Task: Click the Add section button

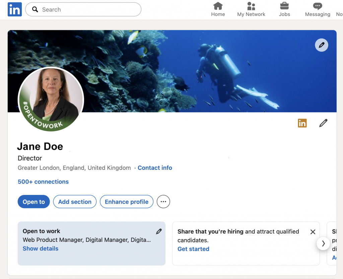Action: [x=75, y=202]
